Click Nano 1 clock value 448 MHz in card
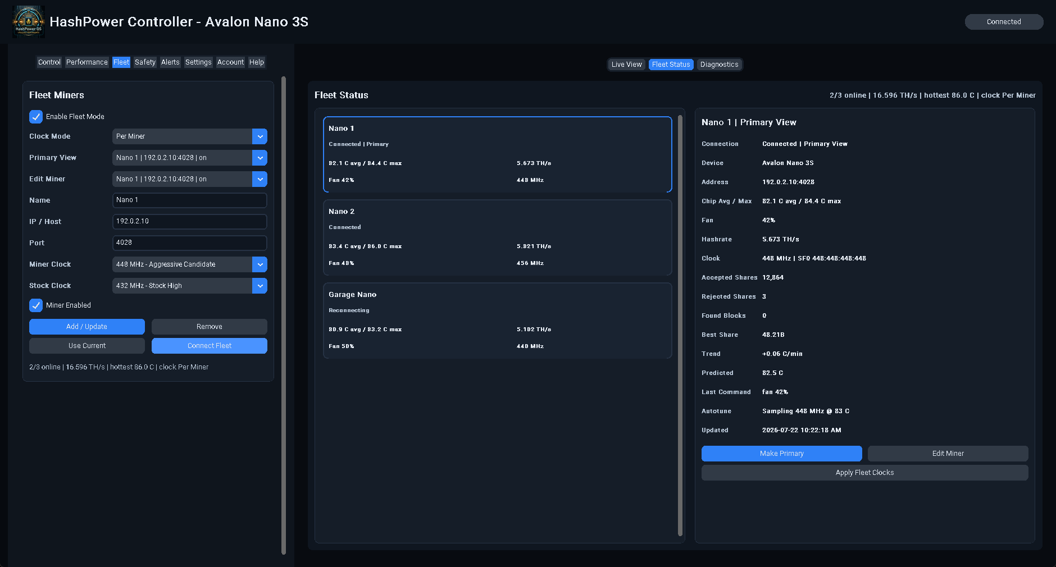Screen dimensions: 1056x567 click(x=530, y=180)
